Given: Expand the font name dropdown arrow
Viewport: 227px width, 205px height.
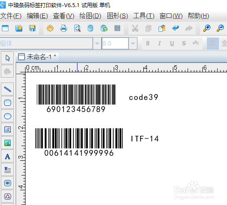Looking at the screenshot, I should point(97,43).
